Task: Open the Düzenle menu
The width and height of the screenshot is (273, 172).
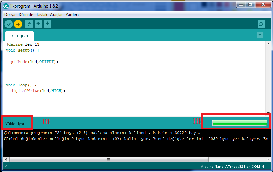Action: (26, 15)
